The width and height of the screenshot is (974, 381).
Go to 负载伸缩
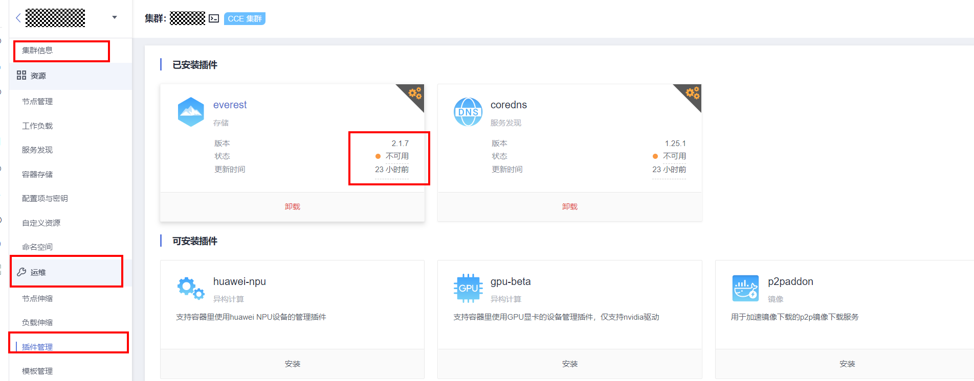point(37,323)
